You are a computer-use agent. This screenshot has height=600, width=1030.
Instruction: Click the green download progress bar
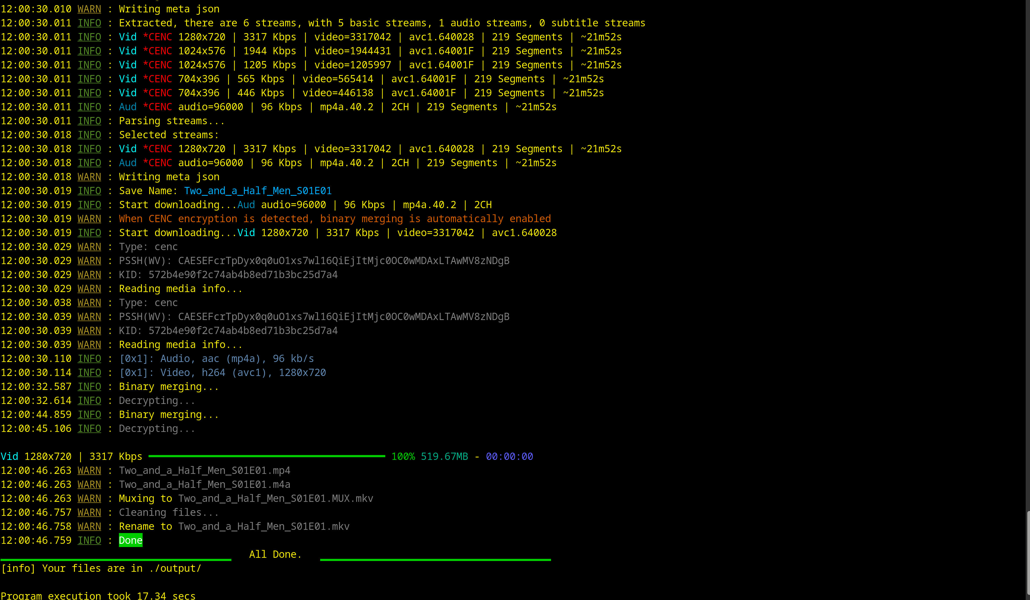pyautogui.click(x=266, y=456)
